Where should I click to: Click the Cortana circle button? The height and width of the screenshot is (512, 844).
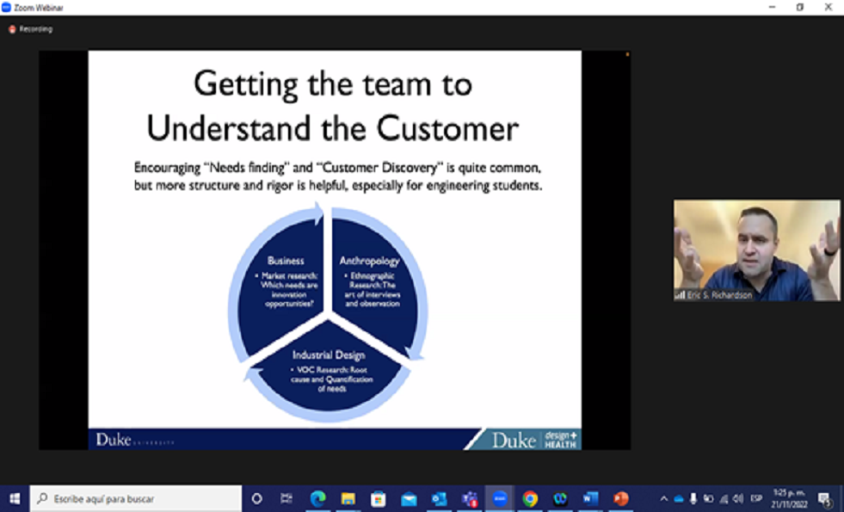tap(256, 498)
